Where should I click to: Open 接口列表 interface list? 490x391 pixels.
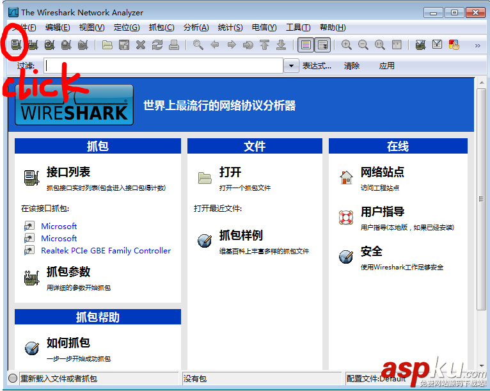[x=68, y=172]
